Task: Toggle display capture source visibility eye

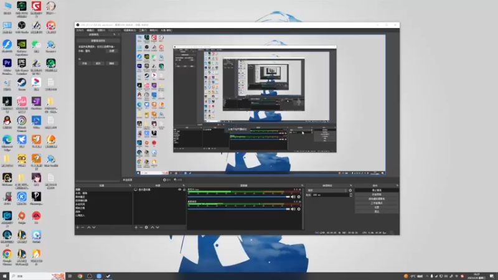Action: pyautogui.click(x=179, y=190)
